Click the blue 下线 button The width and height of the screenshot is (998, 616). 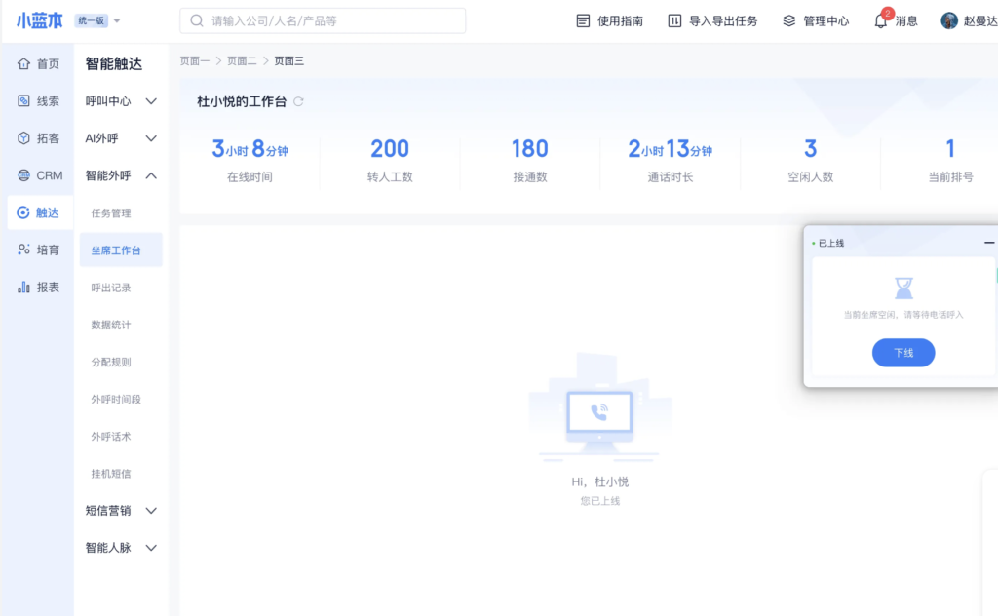click(x=902, y=353)
